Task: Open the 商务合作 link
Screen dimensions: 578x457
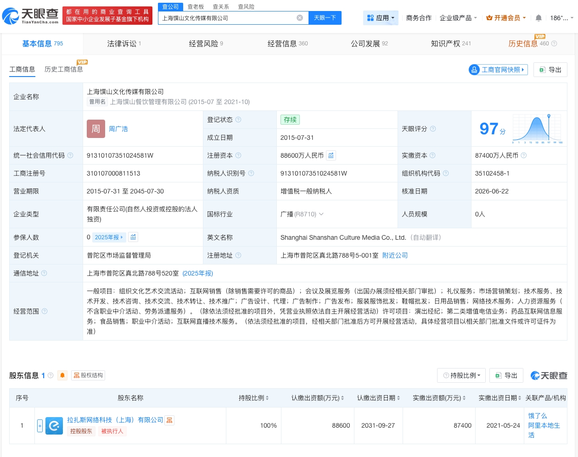Action: tap(419, 18)
